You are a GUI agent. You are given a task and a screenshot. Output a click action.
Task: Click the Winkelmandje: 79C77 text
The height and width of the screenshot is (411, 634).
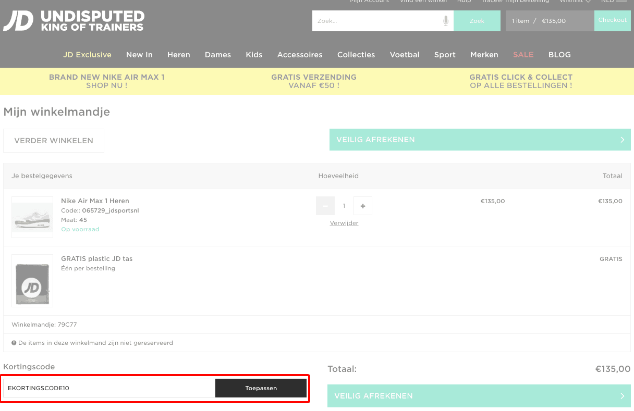[44, 325]
